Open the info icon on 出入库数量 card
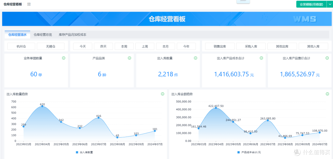This screenshot has width=333, height=159. pyautogui.click(x=195, y=58)
